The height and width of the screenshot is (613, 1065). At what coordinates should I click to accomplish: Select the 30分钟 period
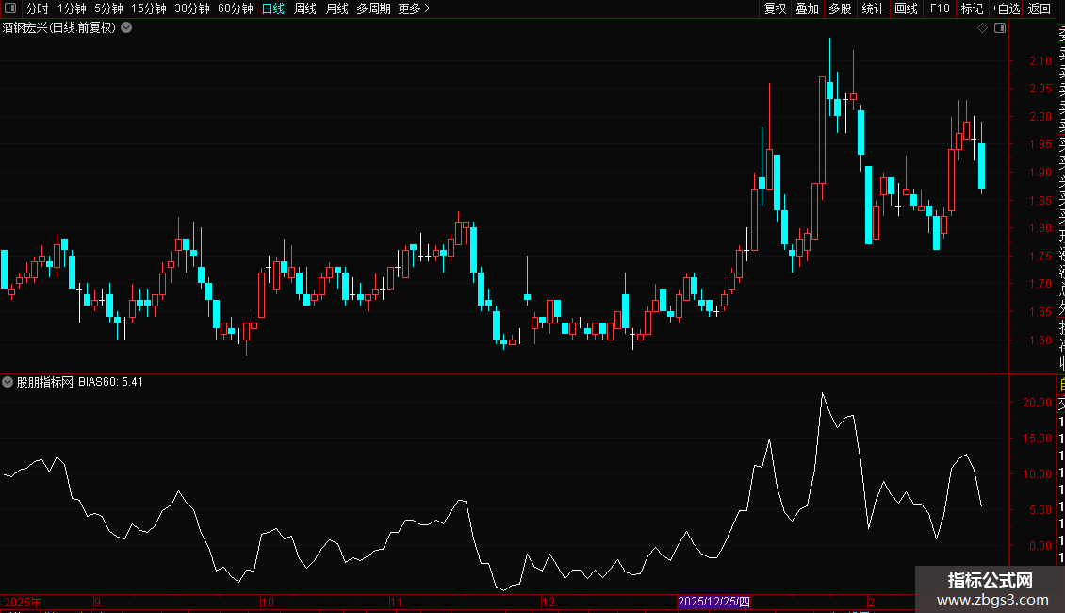point(192,8)
